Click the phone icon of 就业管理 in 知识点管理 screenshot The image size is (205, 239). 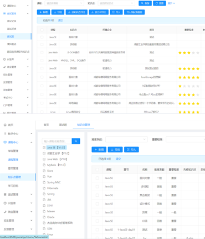pyautogui.click(x=5, y=212)
